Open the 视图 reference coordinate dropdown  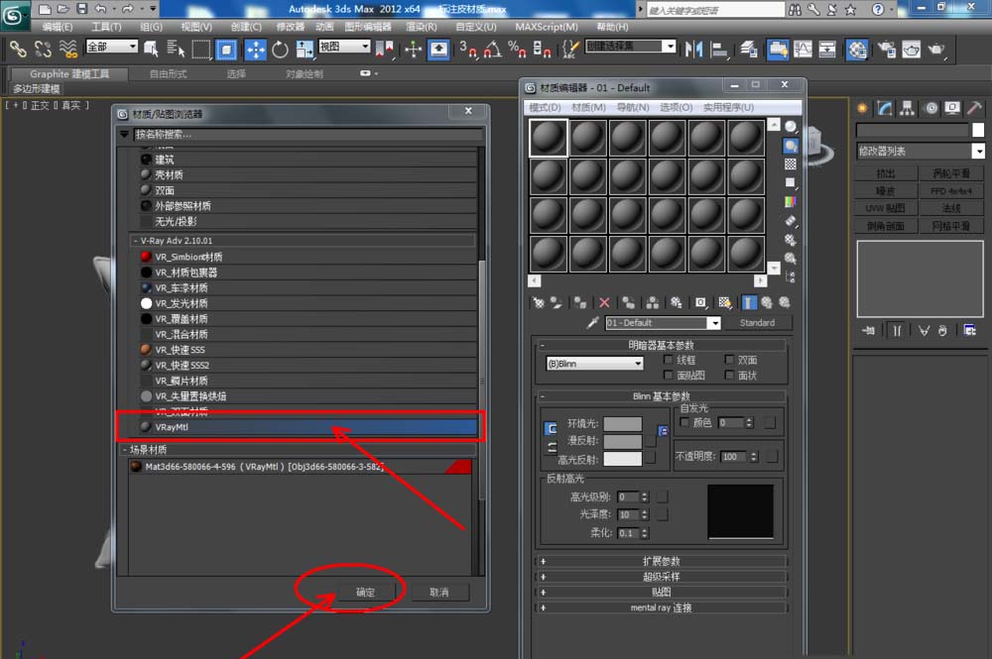pos(344,47)
